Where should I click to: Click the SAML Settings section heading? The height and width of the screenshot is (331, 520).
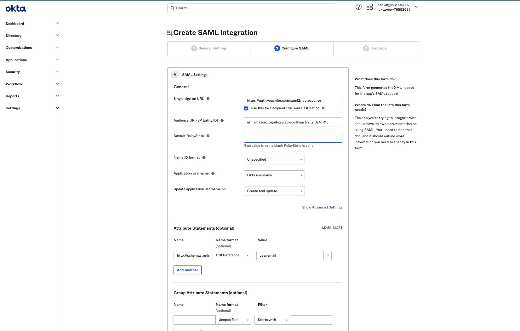point(195,75)
